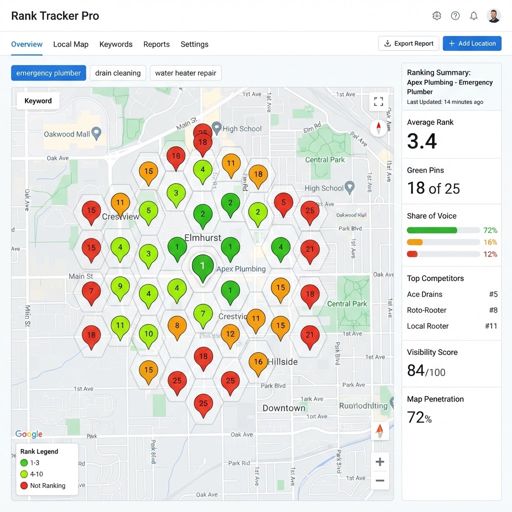
Task: Click the large Apex Plumbing rank 1 pin
Action: (202, 268)
